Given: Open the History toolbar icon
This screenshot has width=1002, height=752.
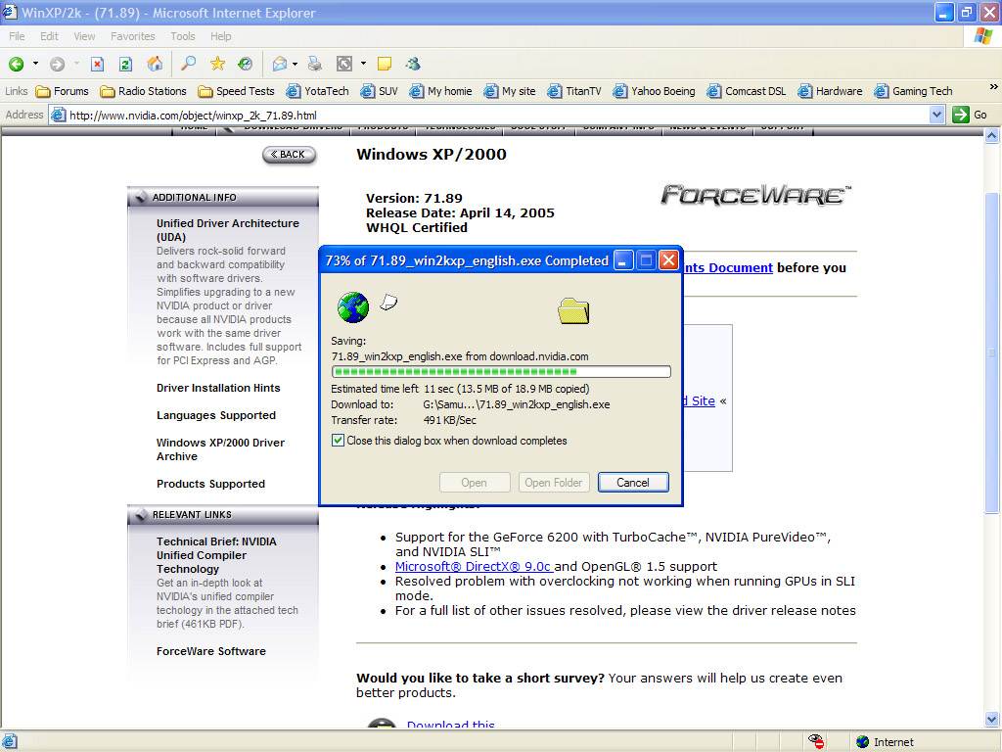Looking at the screenshot, I should 245,64.
